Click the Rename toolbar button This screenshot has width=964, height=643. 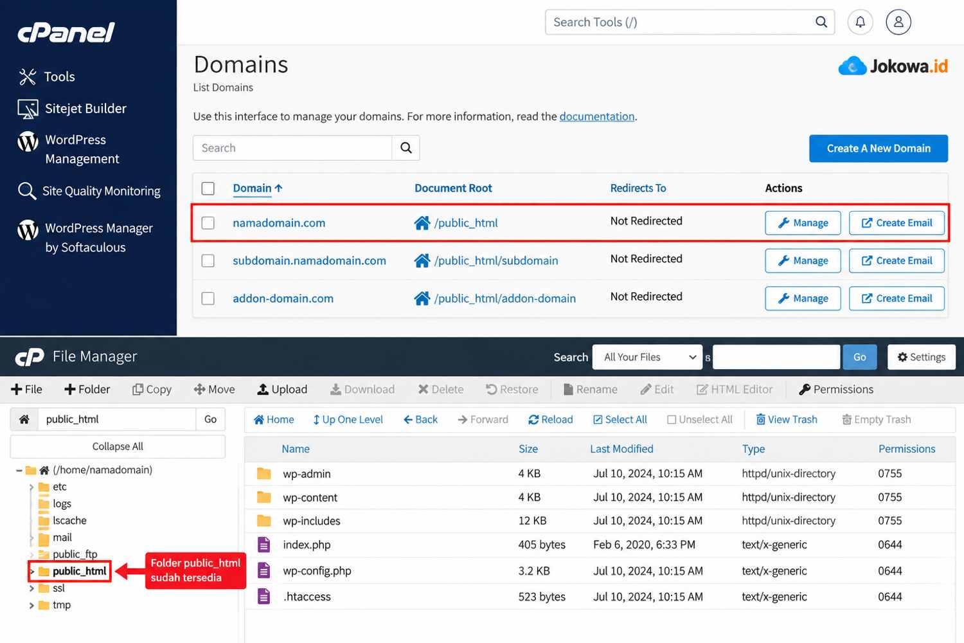click(591, 390)
